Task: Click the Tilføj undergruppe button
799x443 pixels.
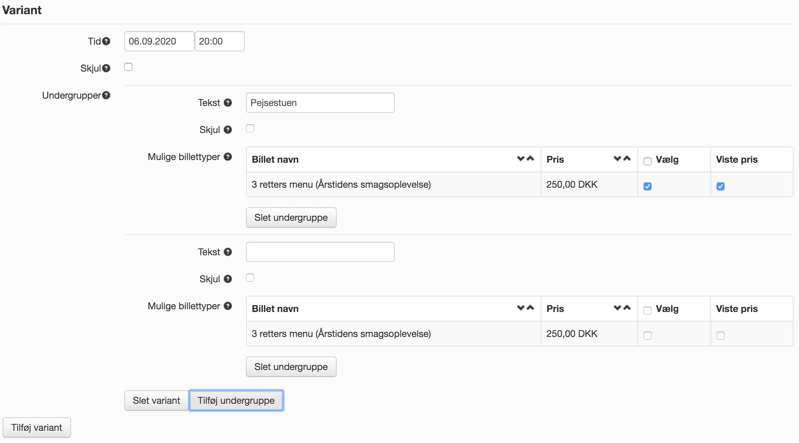Action: 236,400
